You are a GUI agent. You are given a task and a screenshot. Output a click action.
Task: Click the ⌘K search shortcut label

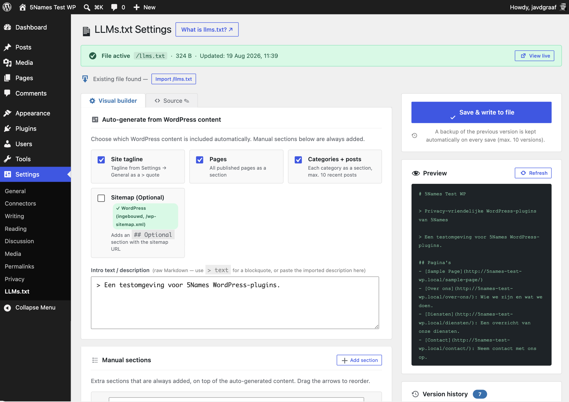click(x=99, y=7)
